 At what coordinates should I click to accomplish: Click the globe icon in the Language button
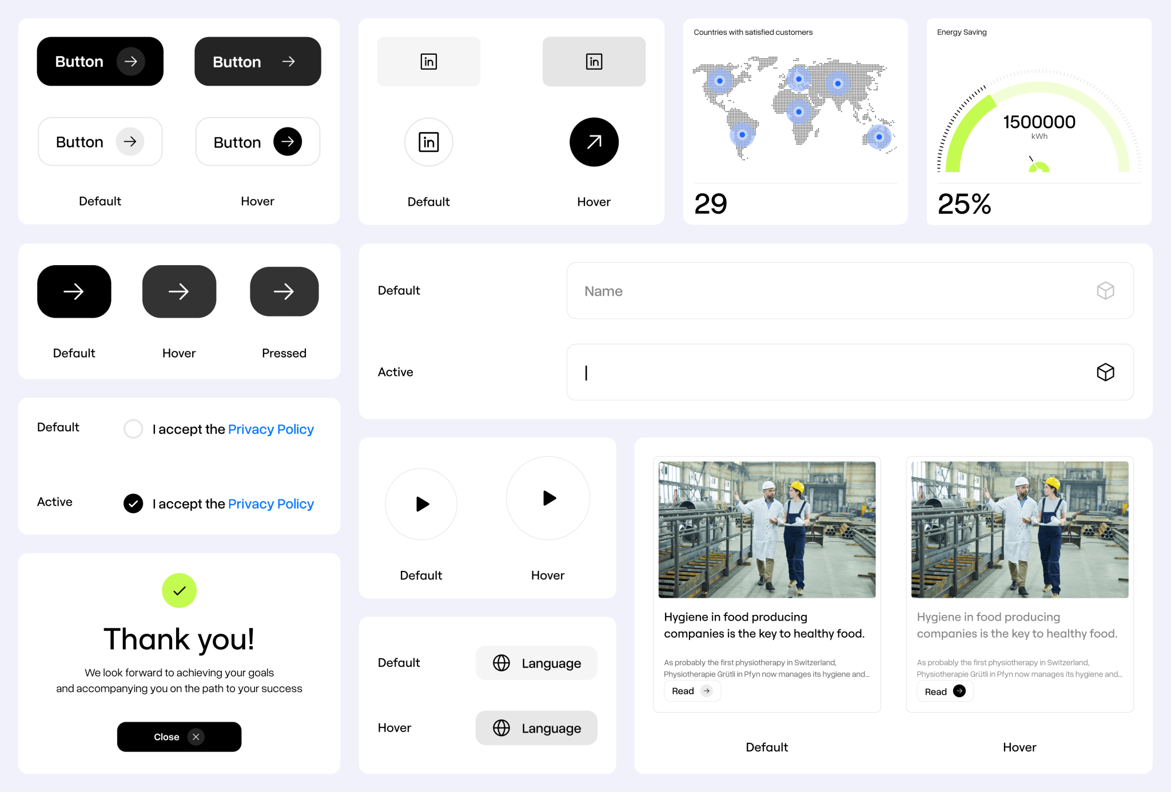coord(501,663)
